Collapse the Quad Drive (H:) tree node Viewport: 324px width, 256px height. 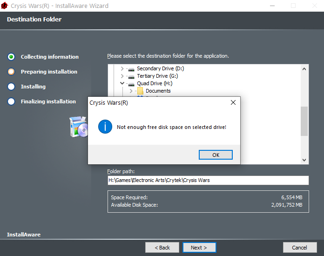[x=122, y=84]
